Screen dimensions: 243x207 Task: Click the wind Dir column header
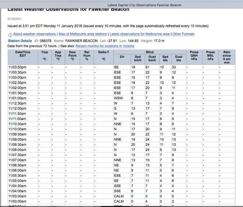122,59
